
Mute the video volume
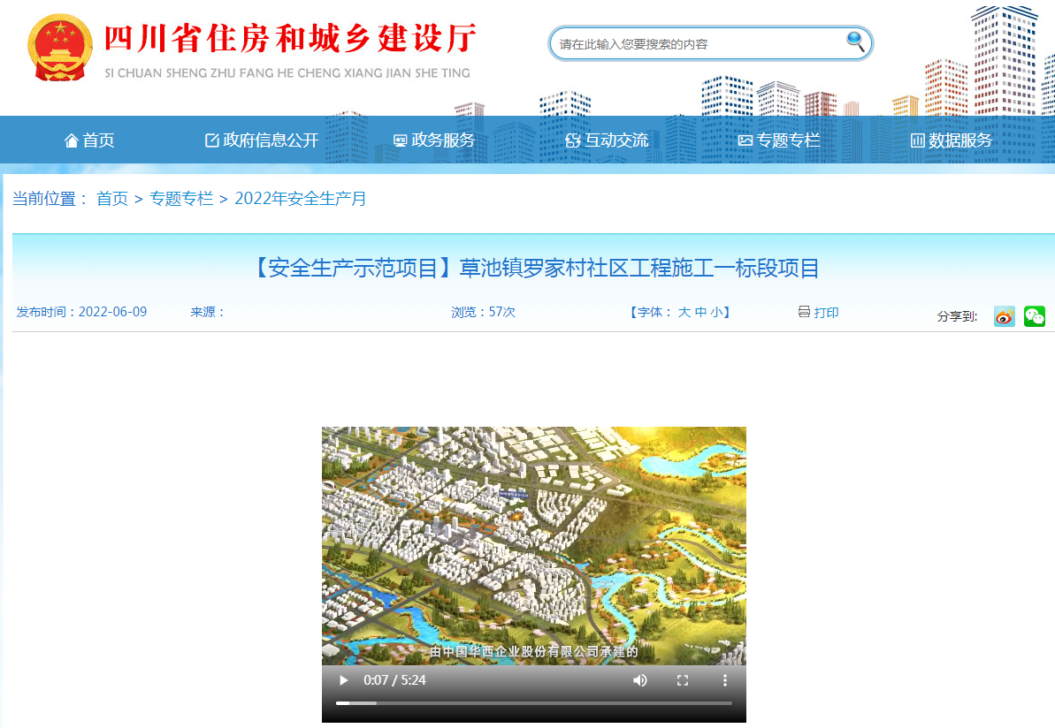639,680
